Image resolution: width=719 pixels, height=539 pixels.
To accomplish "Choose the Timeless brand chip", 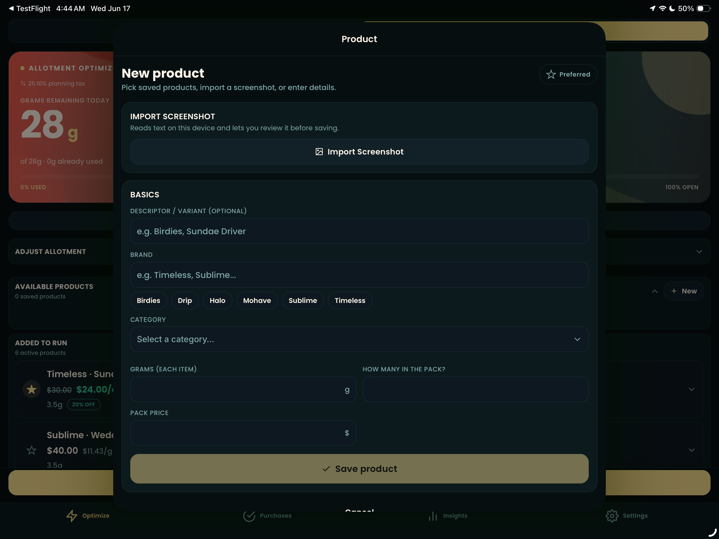I will (x=350, y=300).
